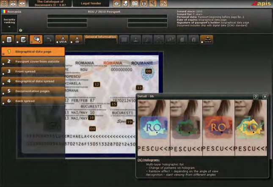The height and width of the screenshot is (187, 273).
Task: Click the Romania flag icon
Action: tap(4, 12)
